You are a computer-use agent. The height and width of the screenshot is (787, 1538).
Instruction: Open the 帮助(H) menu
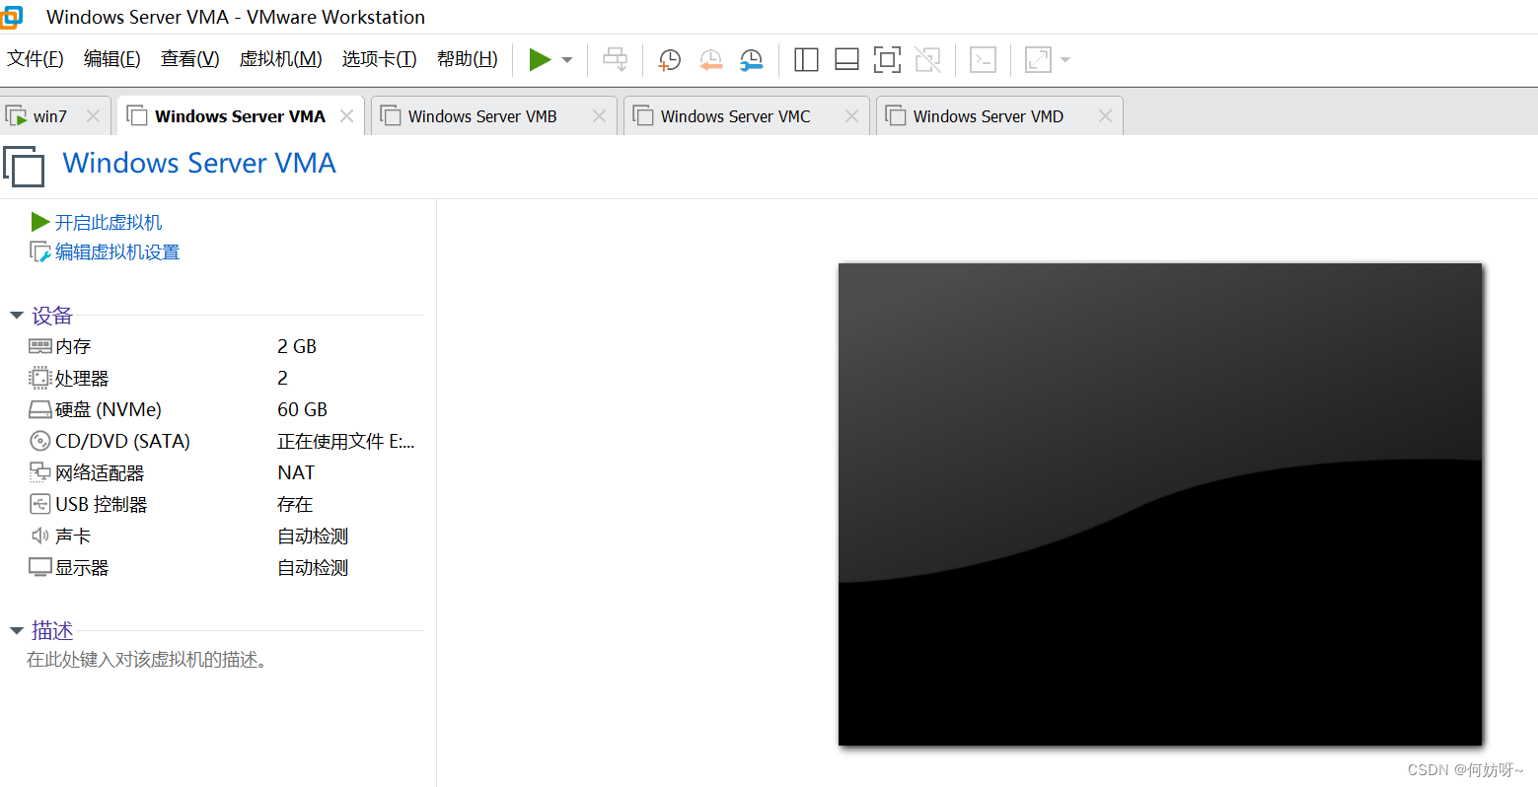(468, 59)
